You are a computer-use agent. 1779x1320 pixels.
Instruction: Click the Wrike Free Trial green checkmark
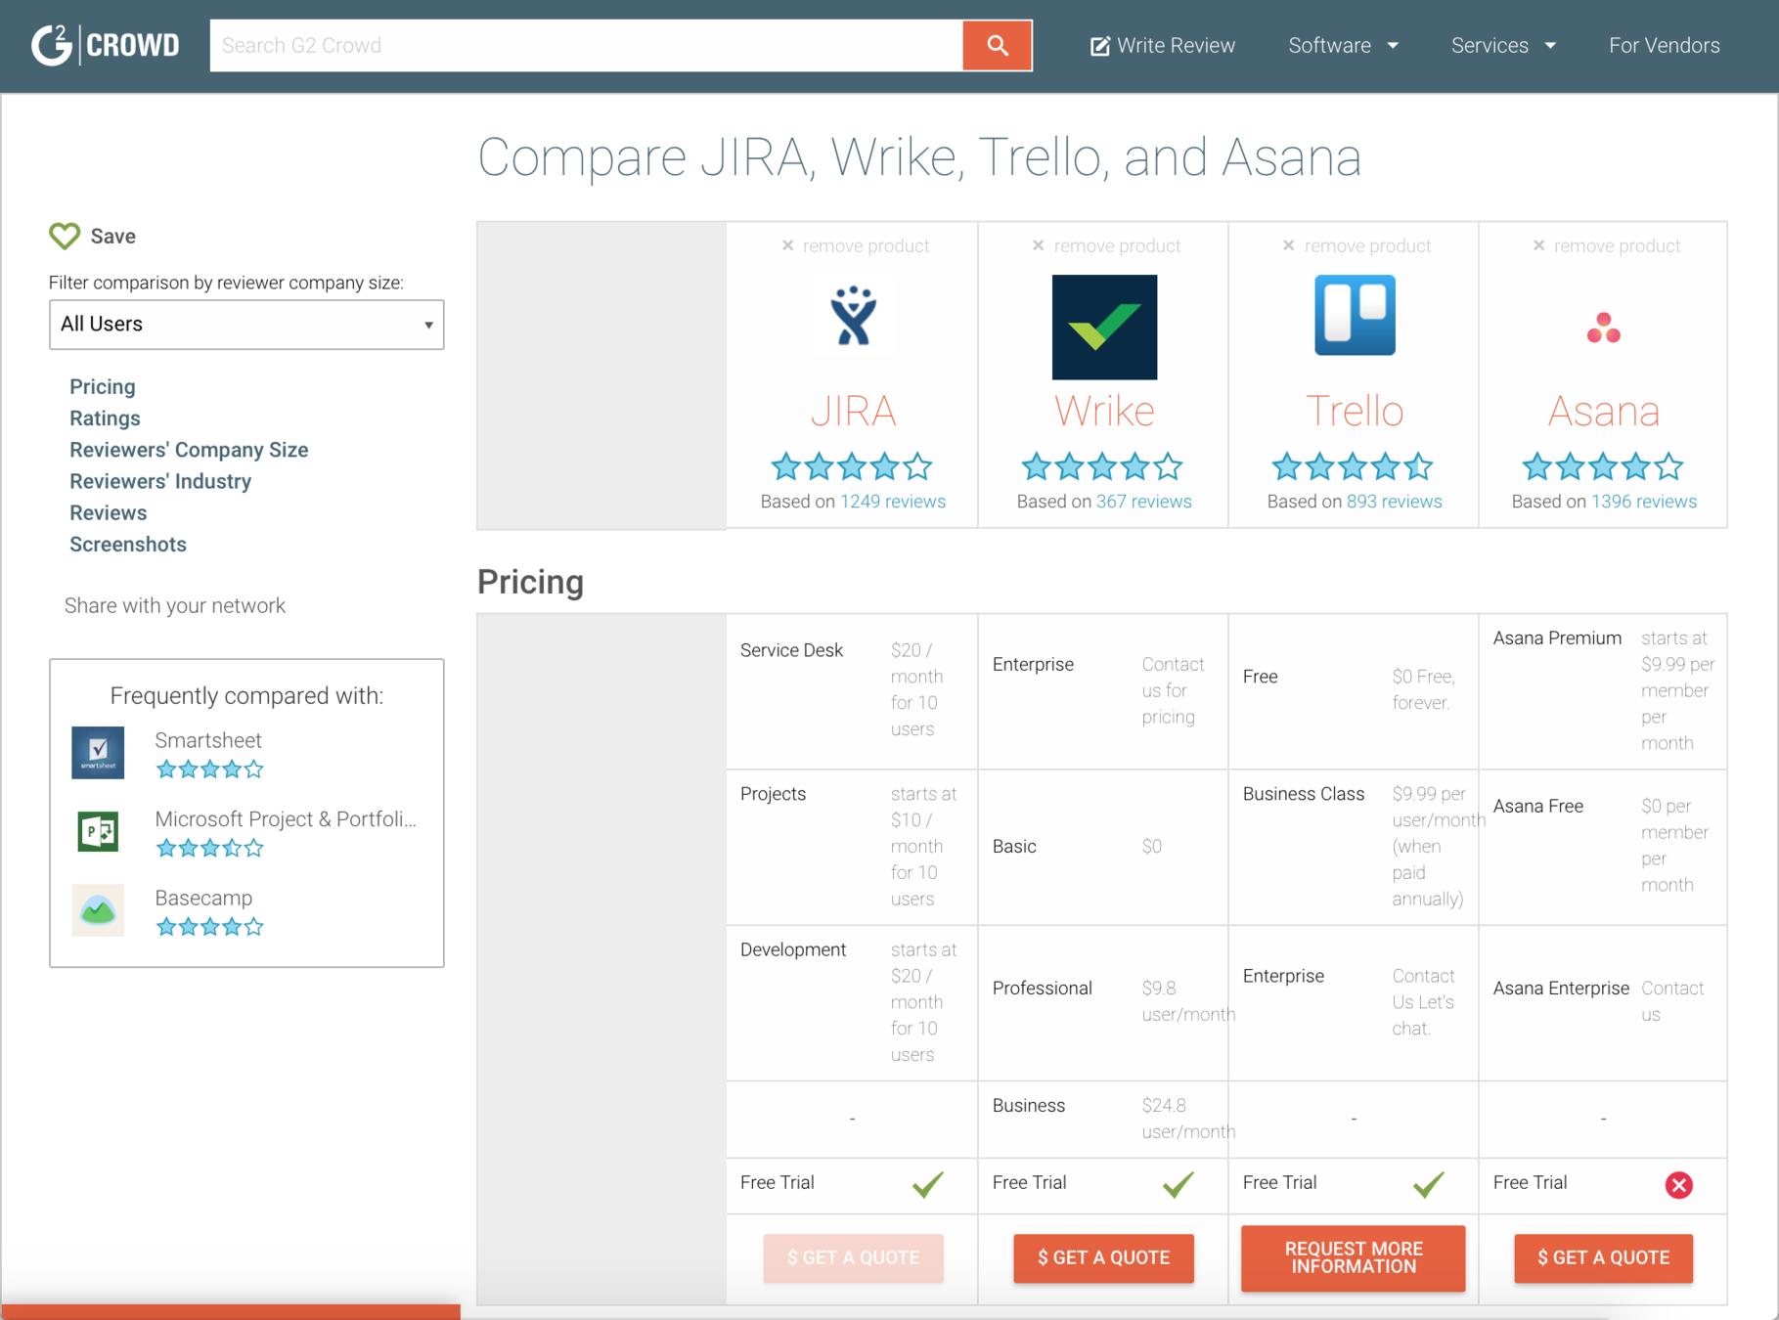[1179, 1184]
